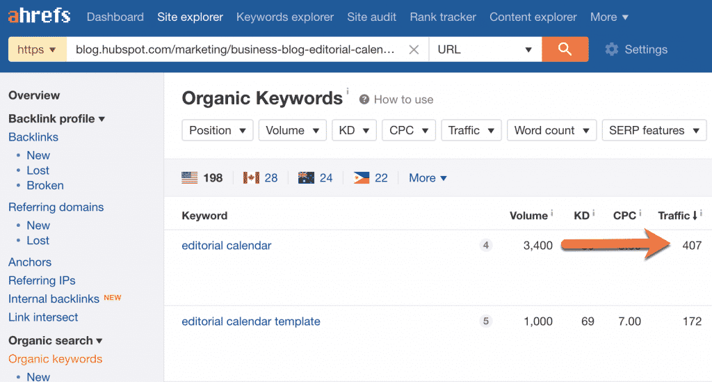Click the Keyword column header
Viewport: 712px width, 382px height.
(x=205, y=216)
